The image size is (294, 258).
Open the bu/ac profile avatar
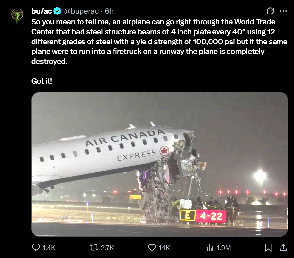pyautogui.click(x=17, y=14)
